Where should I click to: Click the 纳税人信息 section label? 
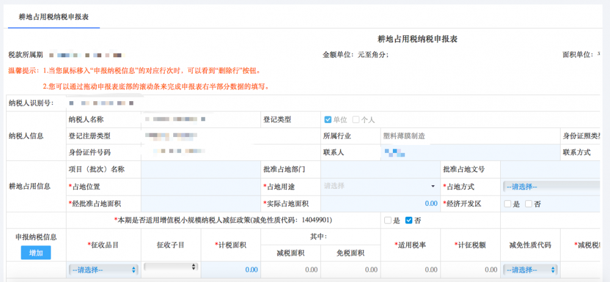tap(26, 136)
